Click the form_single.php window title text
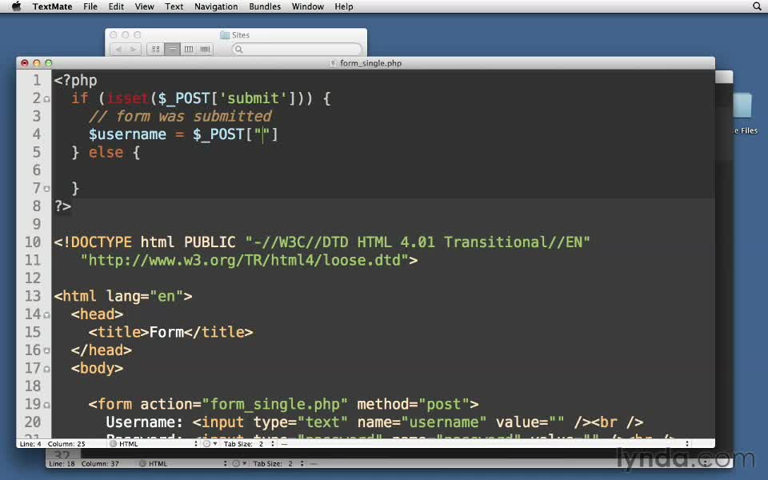This screenshot has width=768, height=480. click(370, 63)
